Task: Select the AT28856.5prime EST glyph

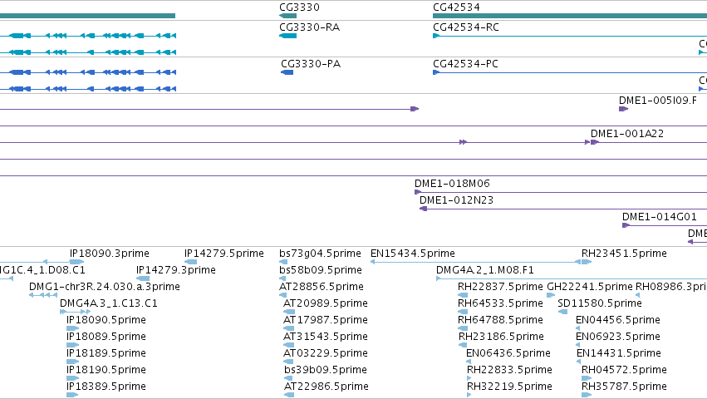Action: pos(282,295)
